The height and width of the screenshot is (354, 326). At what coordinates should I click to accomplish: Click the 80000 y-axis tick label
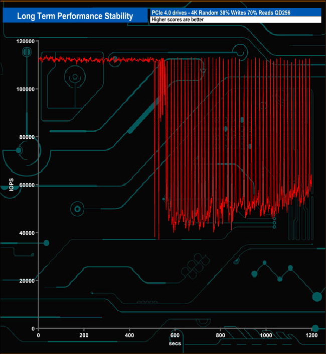[25, 137]
